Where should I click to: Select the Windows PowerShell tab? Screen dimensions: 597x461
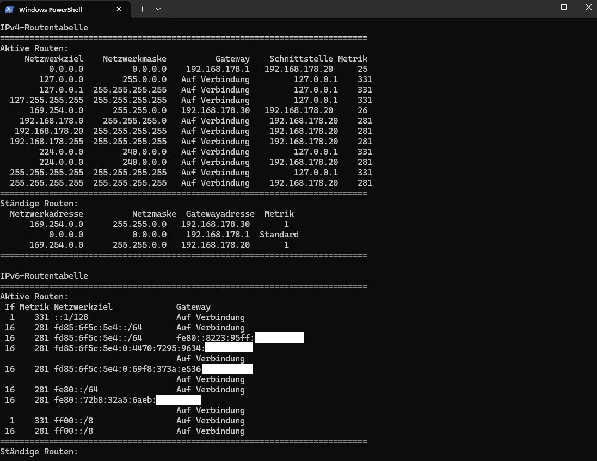tap(65, 9)
